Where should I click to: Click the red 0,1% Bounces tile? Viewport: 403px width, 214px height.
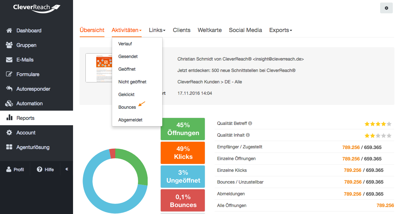coord(183,200)
